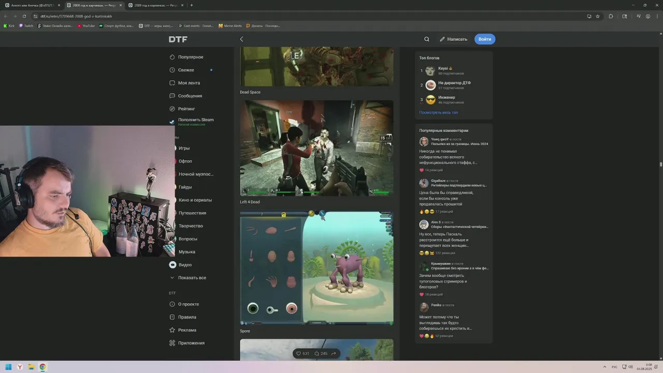Select the Творчество topic
The width and height of the screenshot is (663, 373).
click(x=191, y=226)
